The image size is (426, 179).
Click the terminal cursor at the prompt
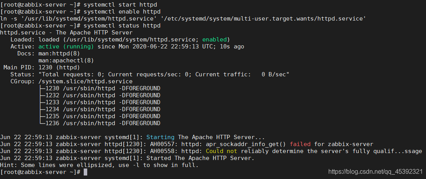coord(85,172)
